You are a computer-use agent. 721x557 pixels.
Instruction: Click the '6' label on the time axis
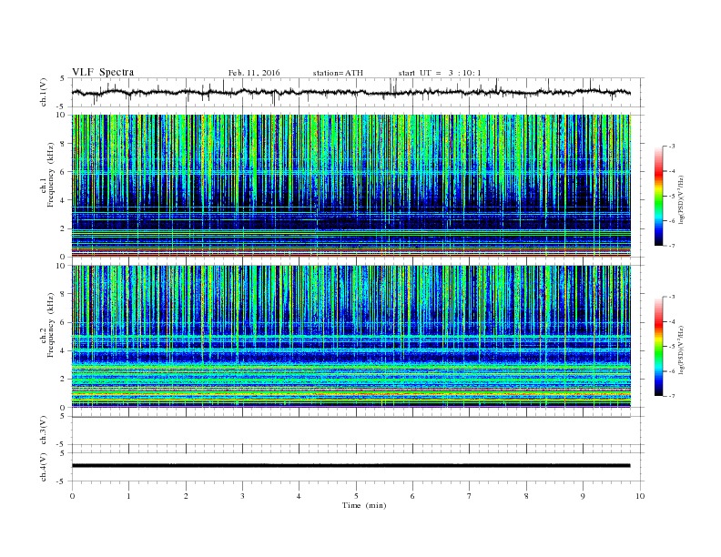(x=412, y=496)
